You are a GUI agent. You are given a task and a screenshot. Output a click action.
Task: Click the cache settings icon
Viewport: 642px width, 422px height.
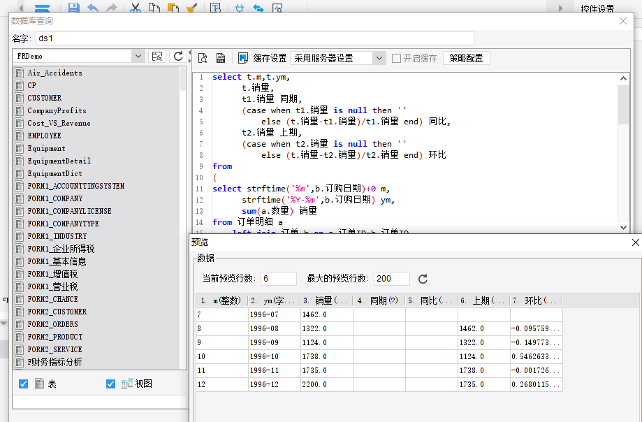243,58
